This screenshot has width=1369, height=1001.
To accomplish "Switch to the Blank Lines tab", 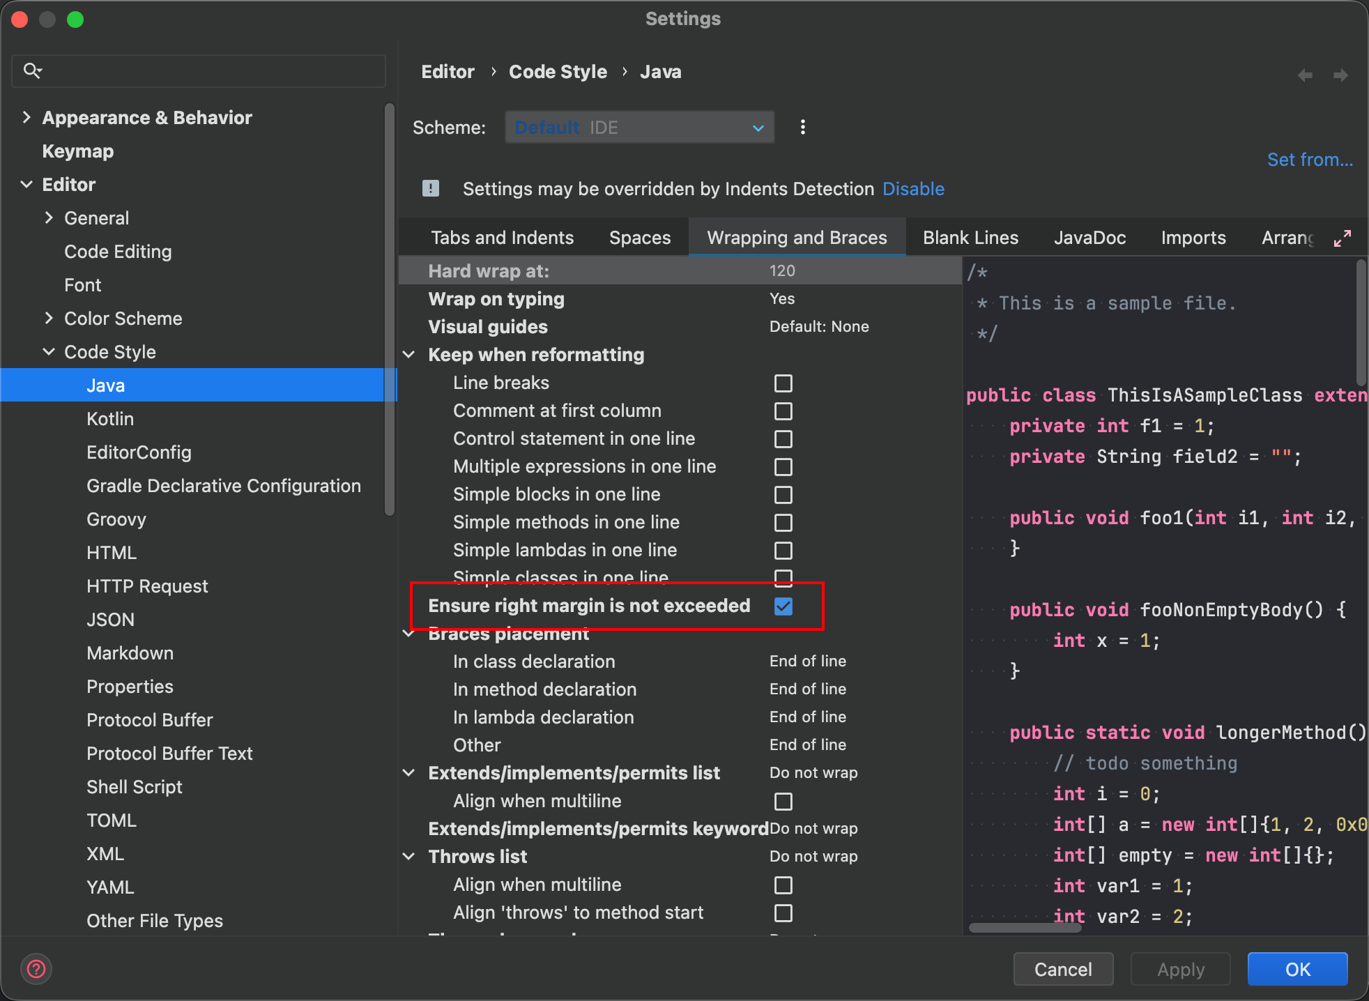I will (970, 238).
